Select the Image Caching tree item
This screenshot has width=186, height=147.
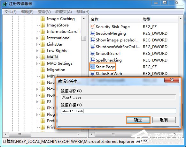coord(61,19)
